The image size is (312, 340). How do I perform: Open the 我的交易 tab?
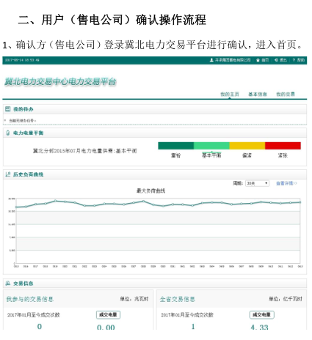click(286, 95)
